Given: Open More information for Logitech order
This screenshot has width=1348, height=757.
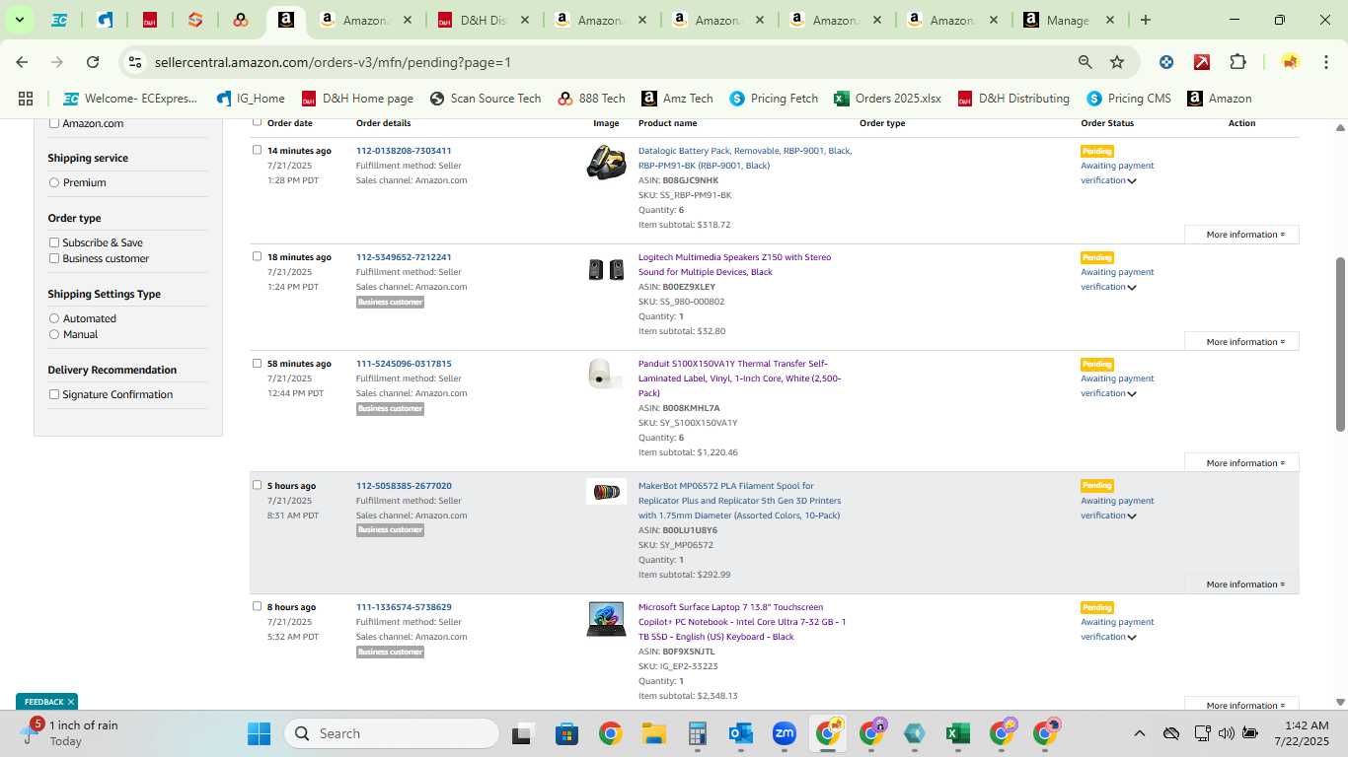Looking at the screenshot, I should point(1241,342).
